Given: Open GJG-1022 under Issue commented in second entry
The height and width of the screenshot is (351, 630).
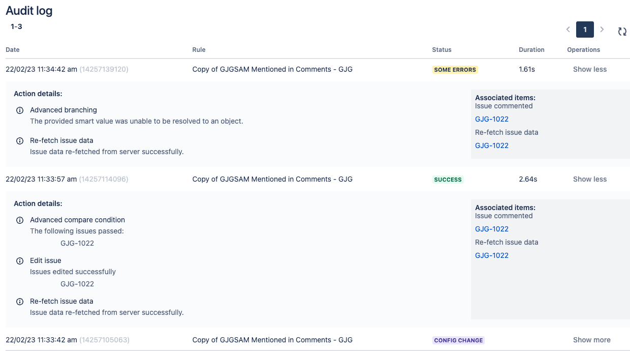Looking at the screenshot, I should 491,229.
